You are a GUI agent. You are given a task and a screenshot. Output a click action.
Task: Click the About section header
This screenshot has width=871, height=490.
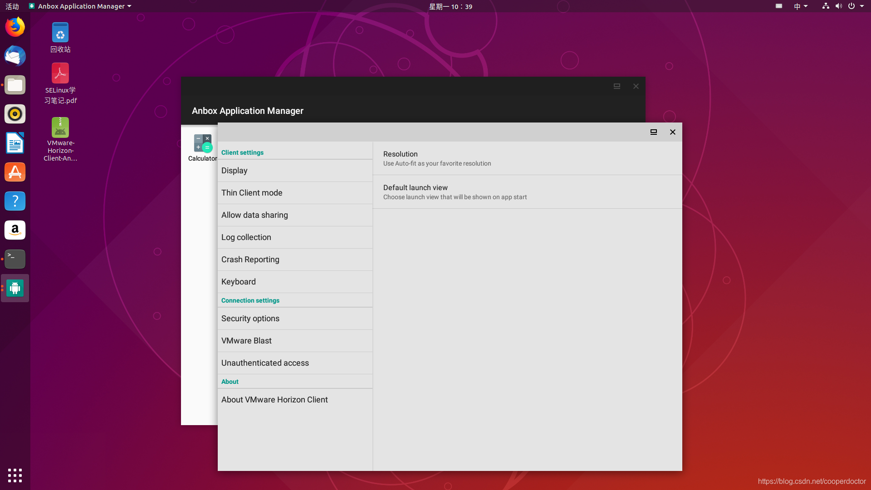pyautogui.click(x=230, y=382)
